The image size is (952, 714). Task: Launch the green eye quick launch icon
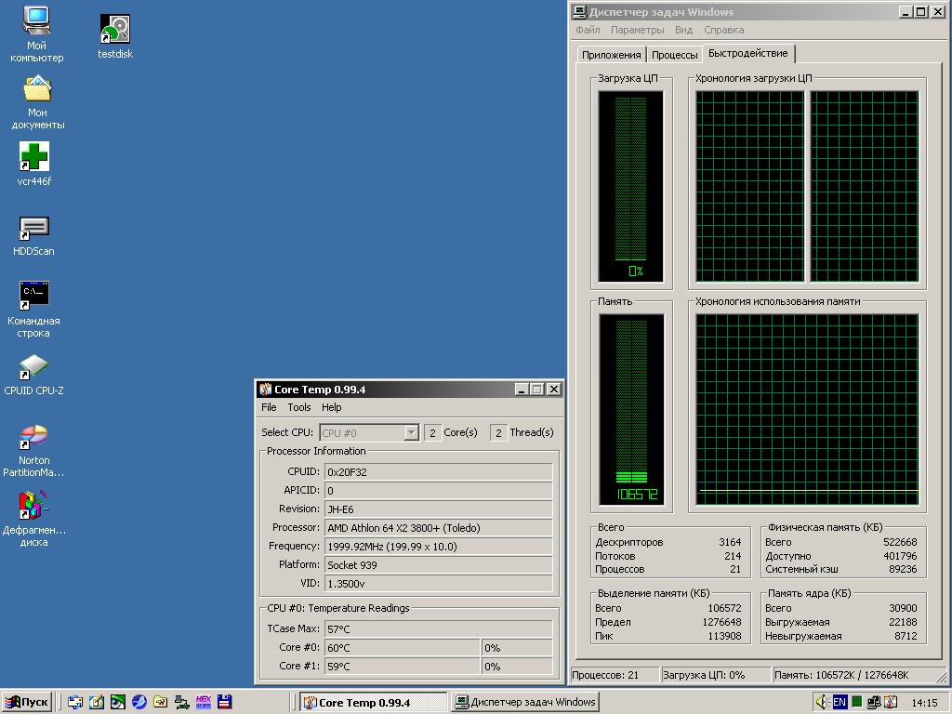[118, 702]
